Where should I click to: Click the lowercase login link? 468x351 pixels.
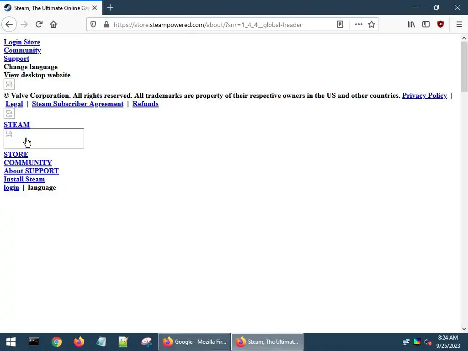pyautogui.click(x=11, y=187)
